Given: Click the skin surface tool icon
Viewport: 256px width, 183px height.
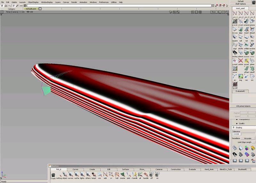Looking at the screenshot, I should click(252, 37).
